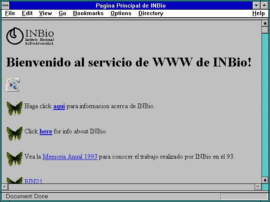270x202 pixels.
Task: Follow the 'here' link for INBio info
Action: [x=46, y=132]
